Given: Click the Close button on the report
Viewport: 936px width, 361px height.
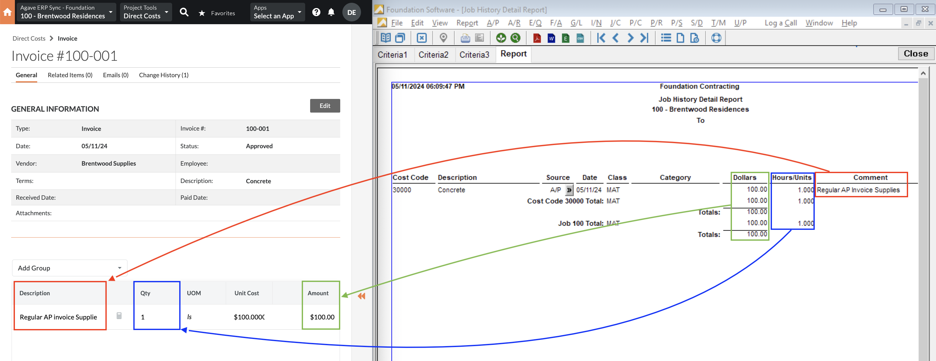Looking at the screenshot, I should [x=916, y=54].
